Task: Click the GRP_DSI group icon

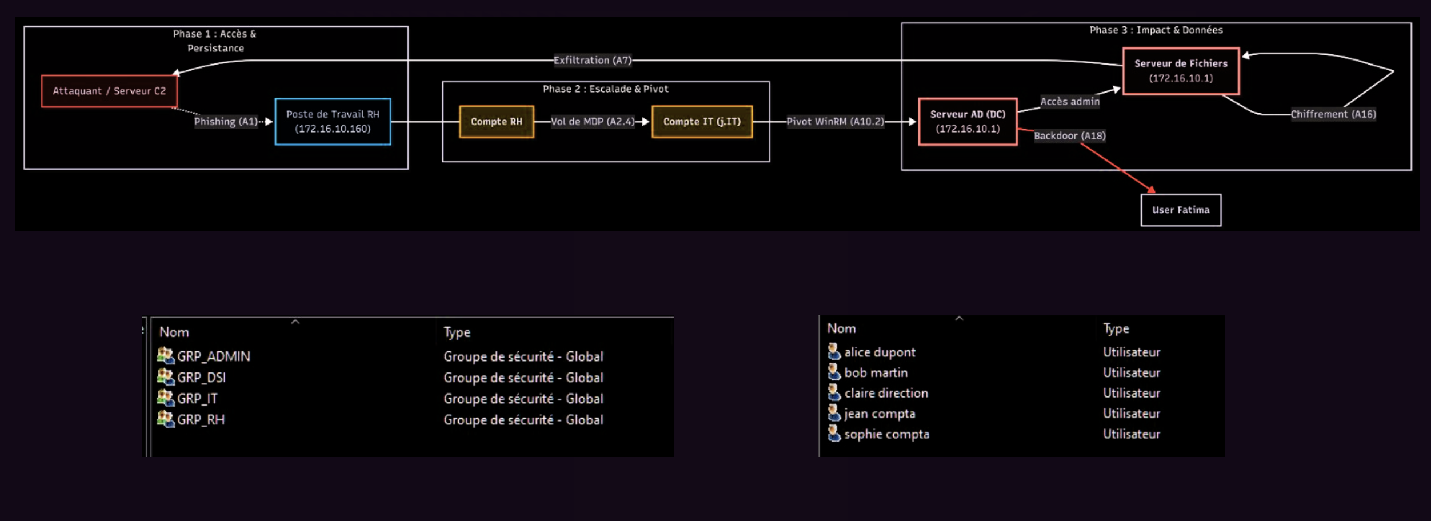Action: (x=166, y=377)
